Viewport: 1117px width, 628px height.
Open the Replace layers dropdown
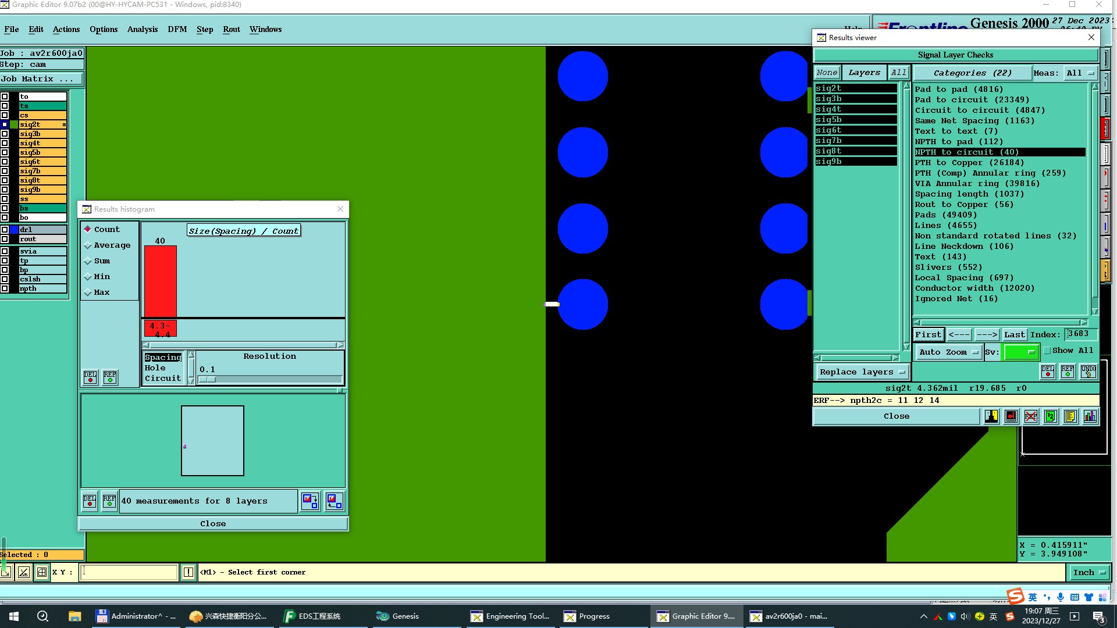862,372
